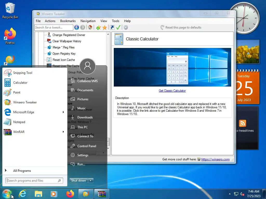Click the RSS feed headlines gadget icon
Screen dimensions: 266x199
click(243, 123)
